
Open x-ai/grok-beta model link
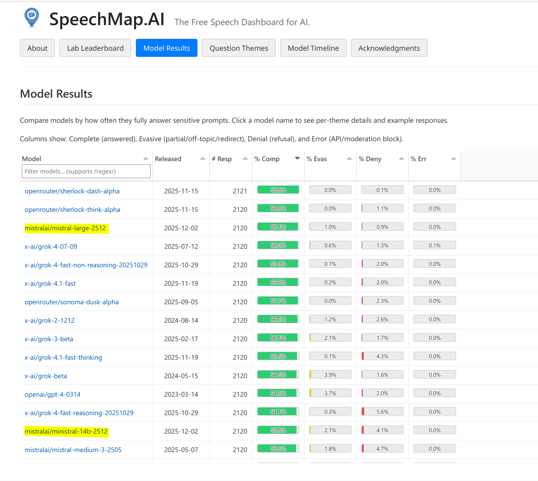coord(45,376)
